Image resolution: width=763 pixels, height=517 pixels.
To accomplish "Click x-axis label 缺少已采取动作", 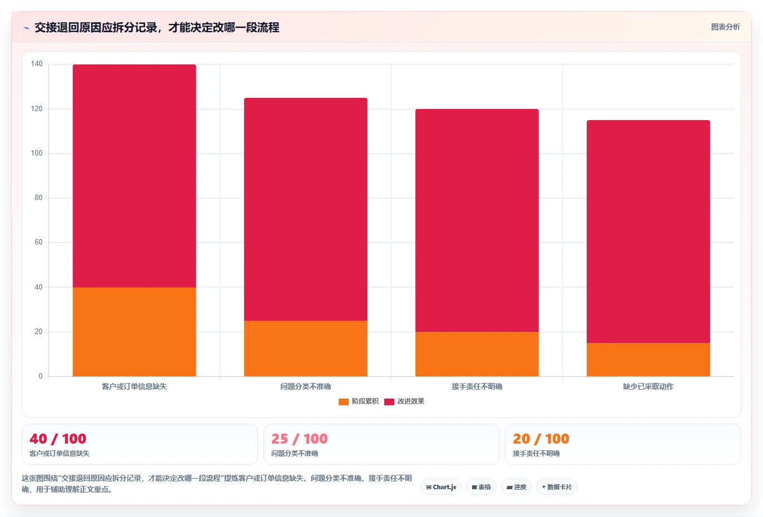I will (648, 386).
